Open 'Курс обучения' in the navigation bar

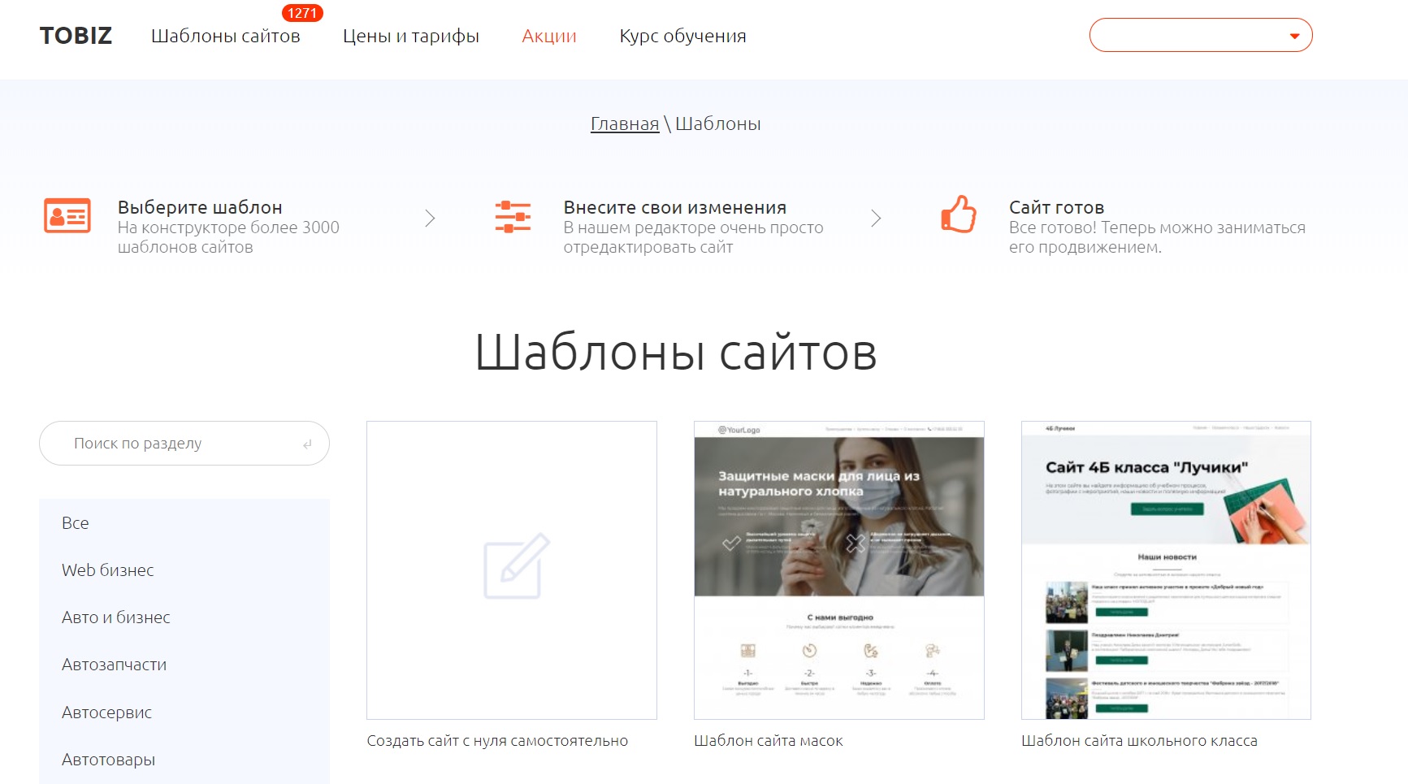click(683, 36)
